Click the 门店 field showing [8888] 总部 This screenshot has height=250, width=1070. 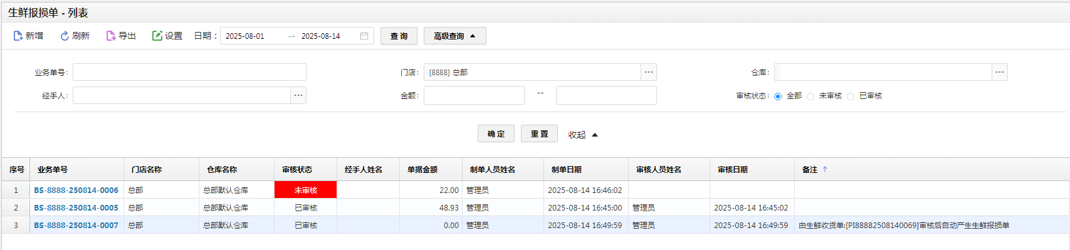532,72
